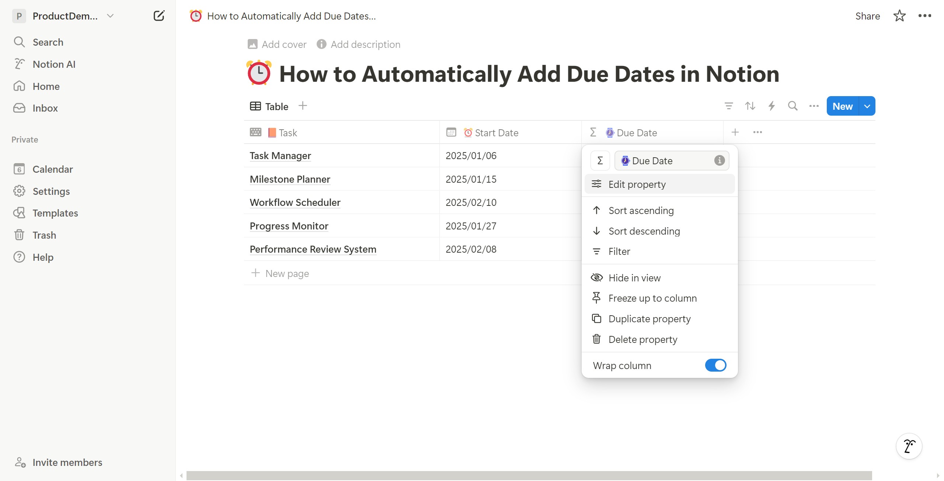Viewport: 944px width, 481px height.
Task: Click the new page compose icon
Action: click(159, 16)
